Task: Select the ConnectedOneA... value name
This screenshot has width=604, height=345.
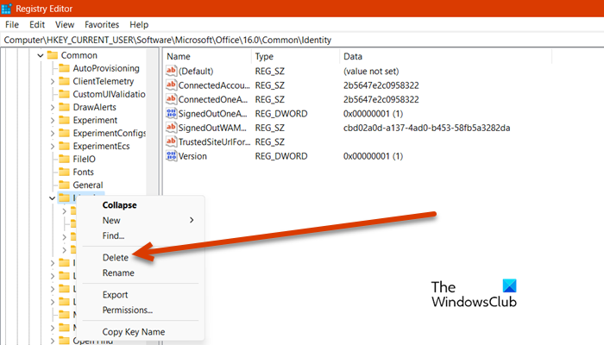Action: pyautogui.click(x=213, y=100)
